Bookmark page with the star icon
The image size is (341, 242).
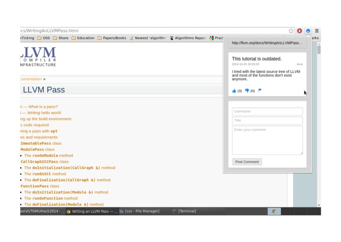point(291,31)
